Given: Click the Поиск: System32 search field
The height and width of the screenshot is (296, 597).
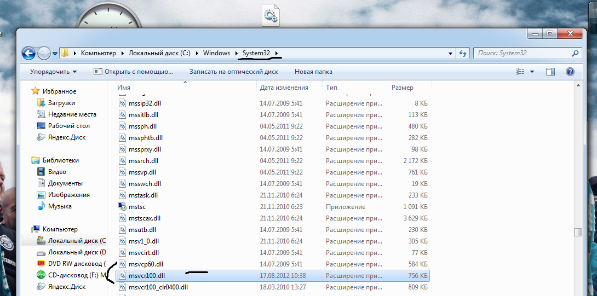Looking at the screenshot, I should point(523,53).
